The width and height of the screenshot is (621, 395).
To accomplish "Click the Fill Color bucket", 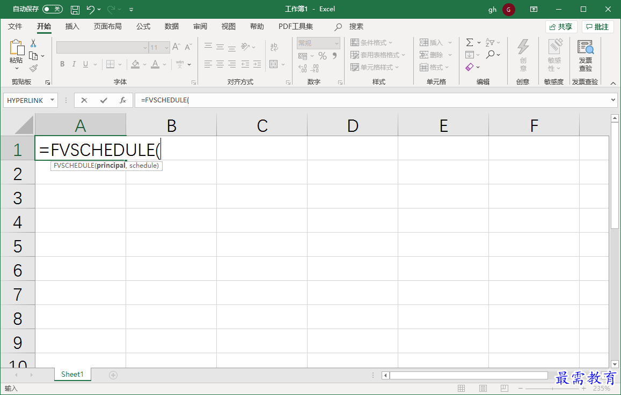I will click(x=135, y=64).
